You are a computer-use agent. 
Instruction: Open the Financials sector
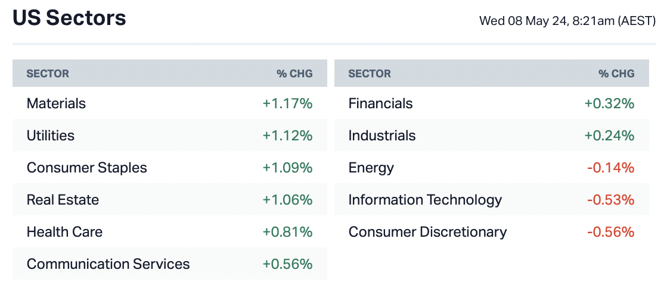click(x=380, y=103)
